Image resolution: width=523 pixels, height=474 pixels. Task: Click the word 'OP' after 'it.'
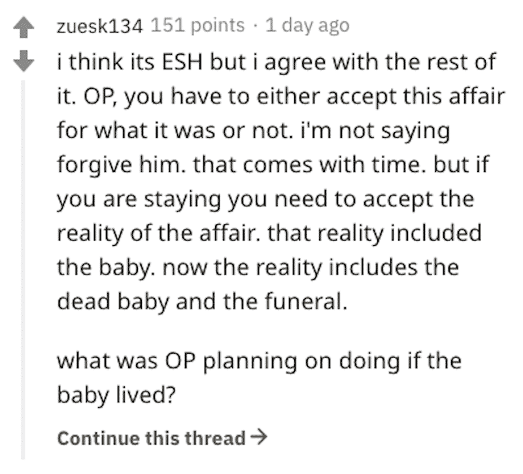coord(99,97)
